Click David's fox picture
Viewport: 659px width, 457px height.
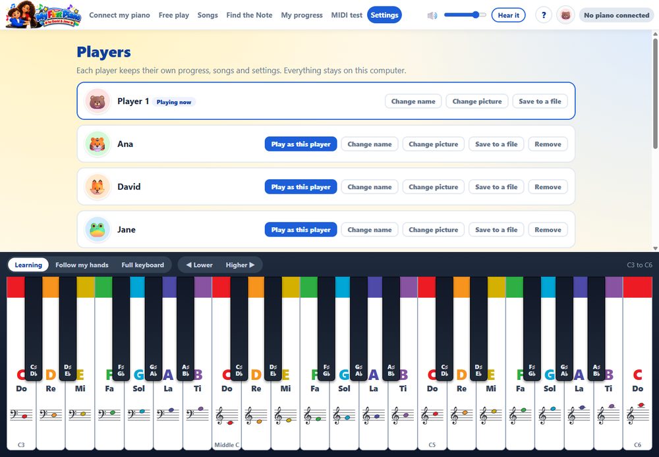(x=98, y=187)
